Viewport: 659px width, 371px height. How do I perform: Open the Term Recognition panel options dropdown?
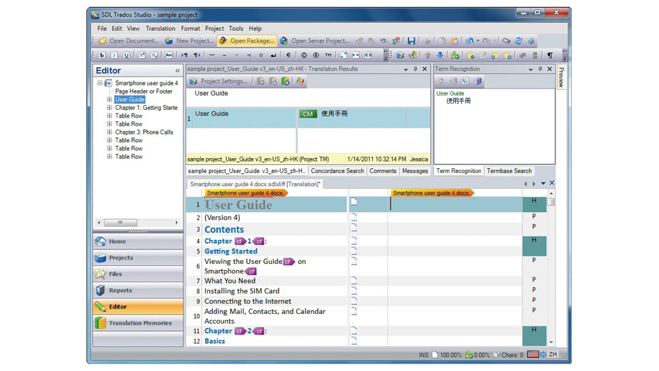[x=531, y=69]
